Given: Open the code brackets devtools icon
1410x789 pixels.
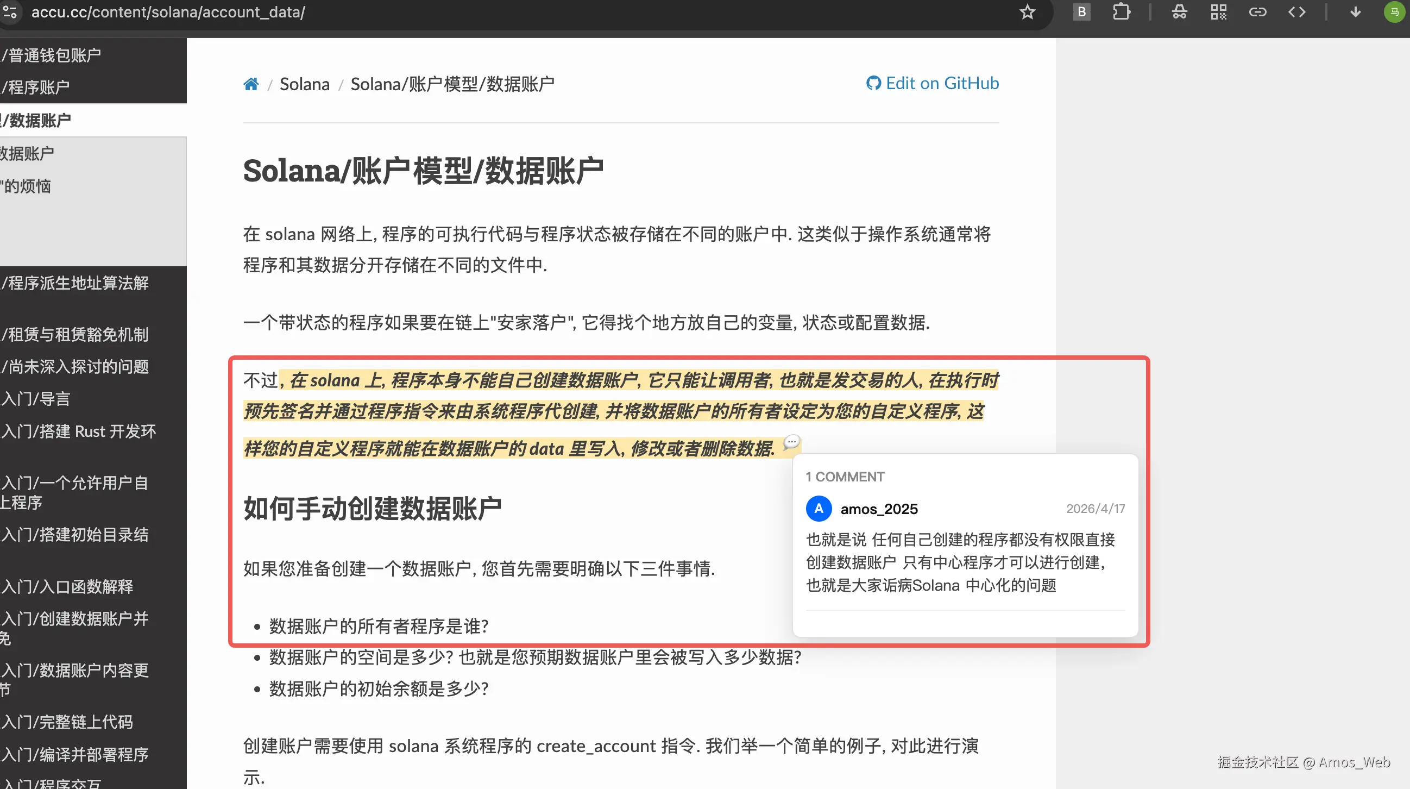Looking at the screenshot, I should coord(1296,12).
